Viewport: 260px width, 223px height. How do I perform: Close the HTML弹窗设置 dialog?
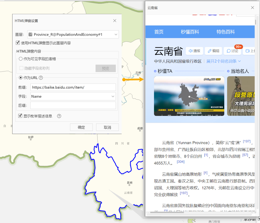click(x=115, y=21)
